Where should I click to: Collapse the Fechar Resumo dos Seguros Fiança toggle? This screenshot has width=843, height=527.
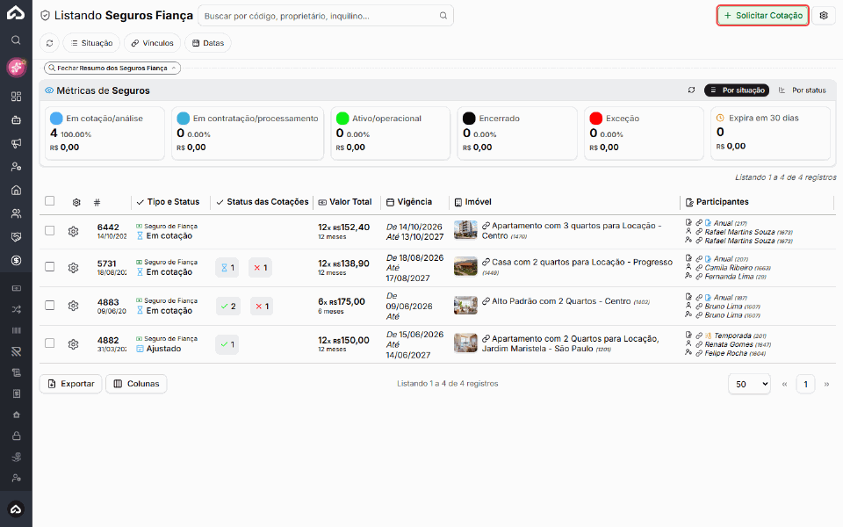tap(112, 69)
